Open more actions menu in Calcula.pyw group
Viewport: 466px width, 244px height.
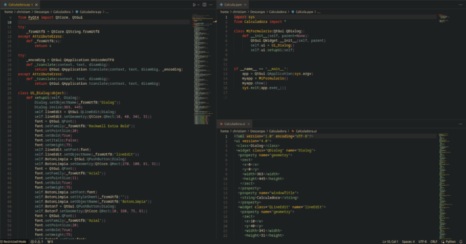(461, 5)
